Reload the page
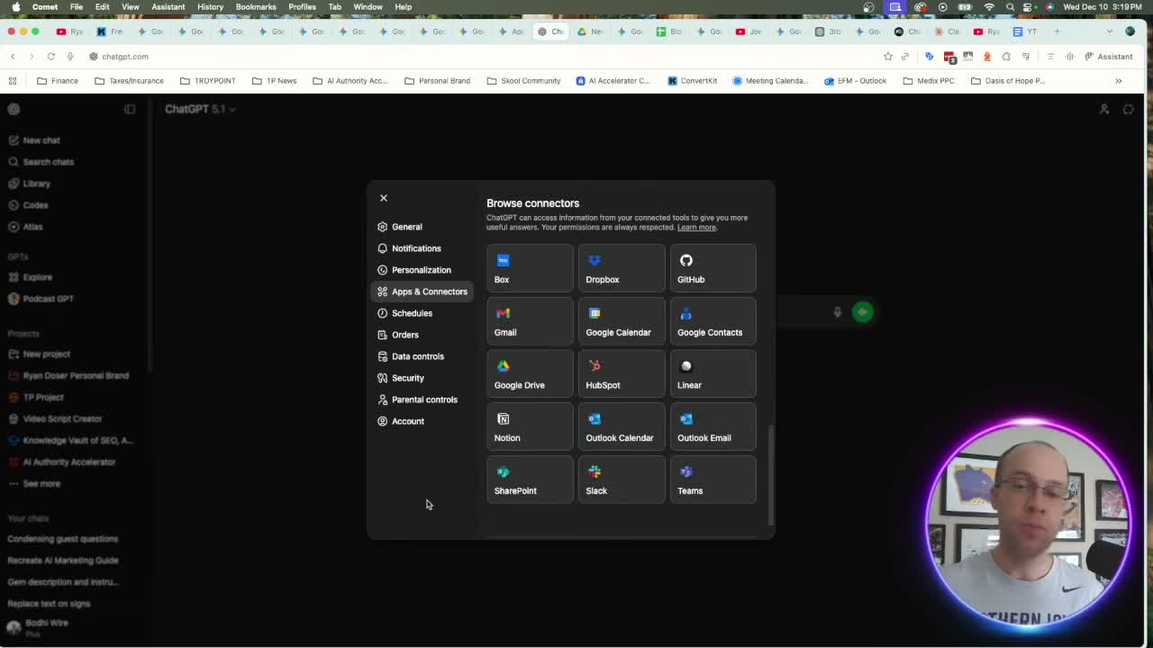1153x648 pixels. (51, 57)
